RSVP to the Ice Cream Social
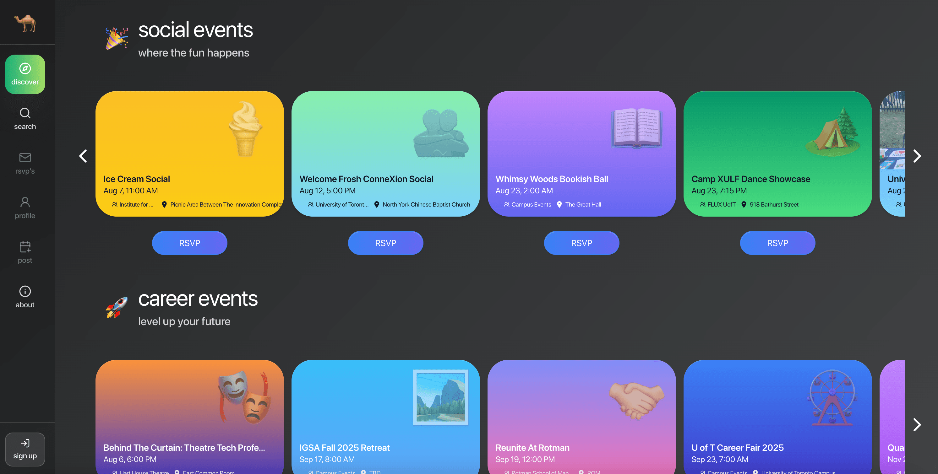Screen dimensions: 938x474 [x=189, y=243]
